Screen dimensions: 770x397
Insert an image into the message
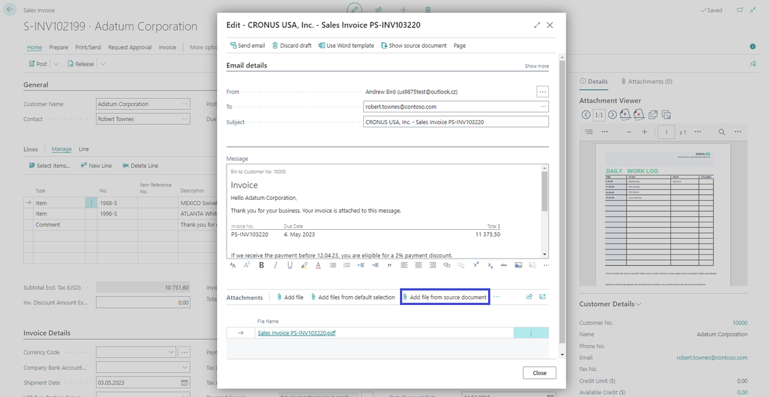(x=518, y=265)
